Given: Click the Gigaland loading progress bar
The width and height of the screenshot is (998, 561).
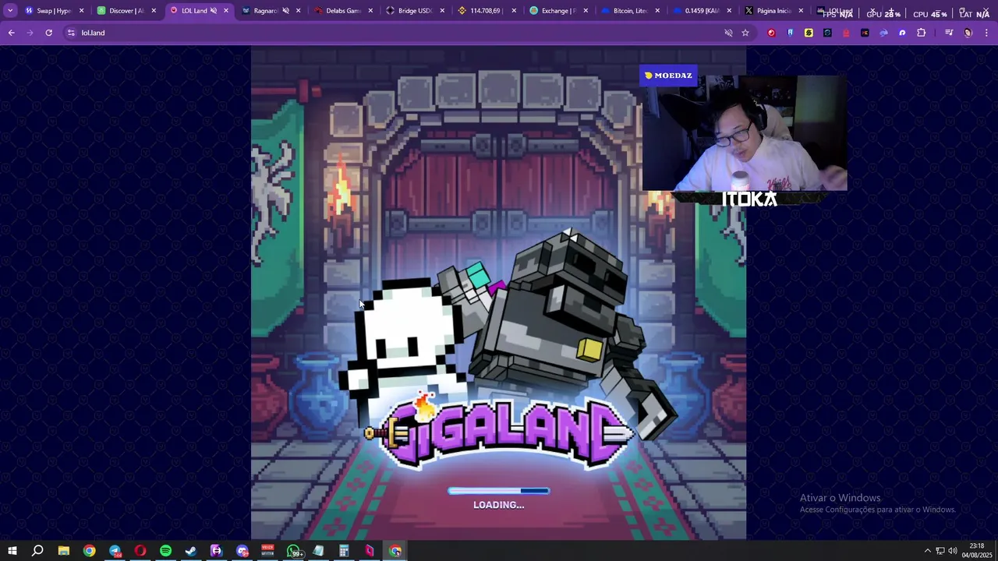Looking at the screenshot, I should 498,491.
